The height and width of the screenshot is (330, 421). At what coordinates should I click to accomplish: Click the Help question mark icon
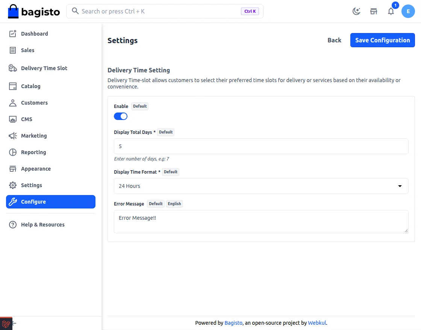[x=13, y=225]
